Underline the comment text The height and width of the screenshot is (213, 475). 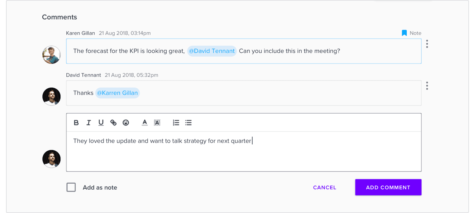(101, 122)
